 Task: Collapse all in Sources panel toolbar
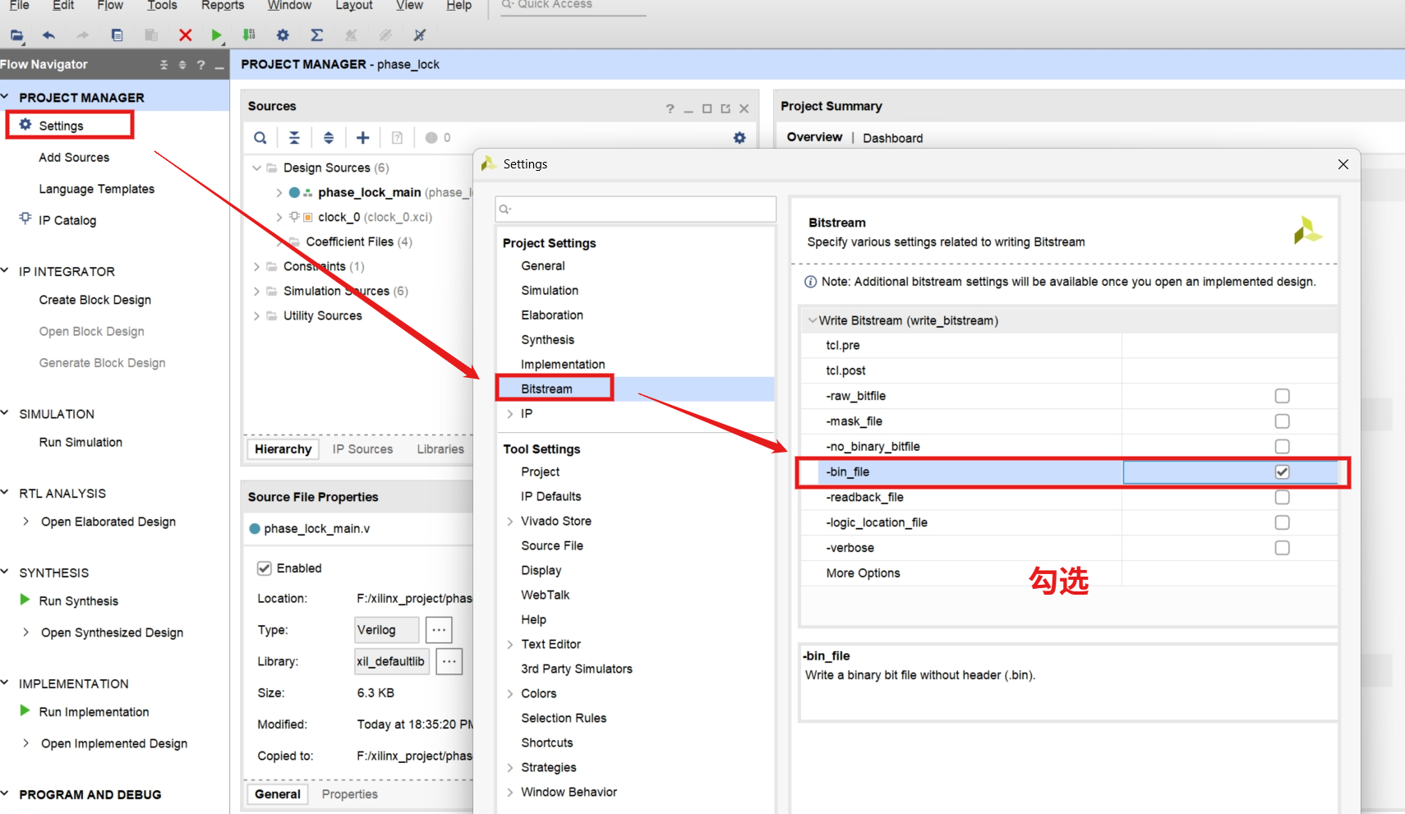[294, 138]
